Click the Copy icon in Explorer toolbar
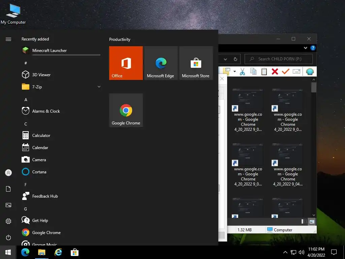This screenshot has width=345, height=259. [253, 71]
